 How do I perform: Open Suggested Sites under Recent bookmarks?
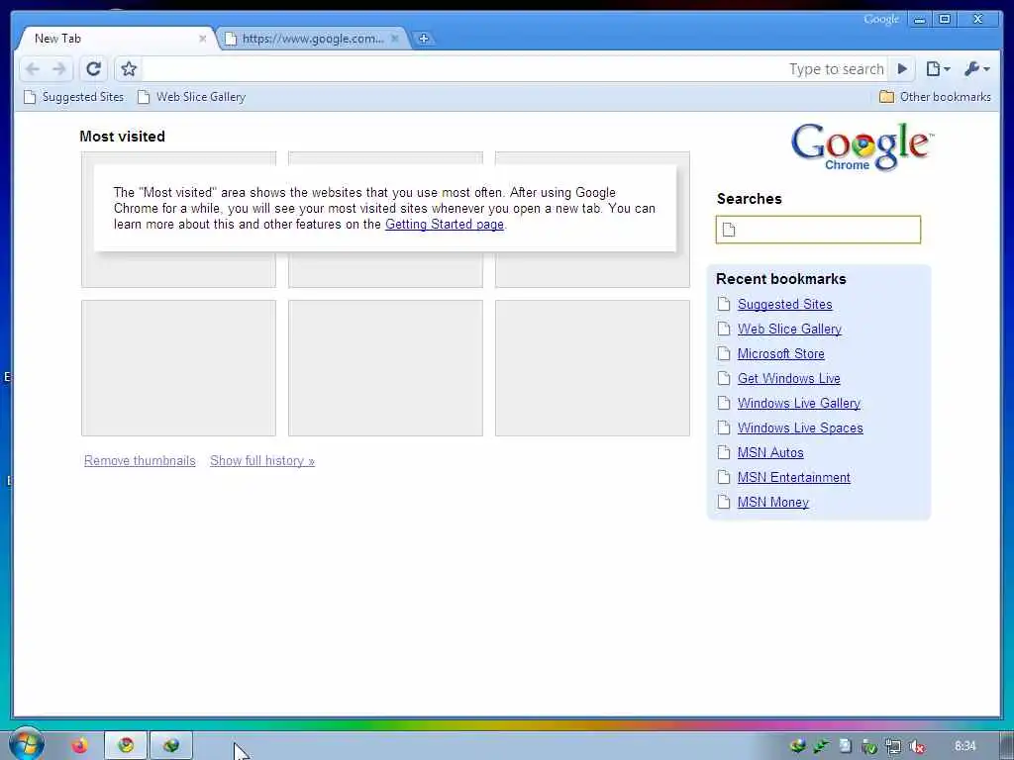click(x=785, y=305)
